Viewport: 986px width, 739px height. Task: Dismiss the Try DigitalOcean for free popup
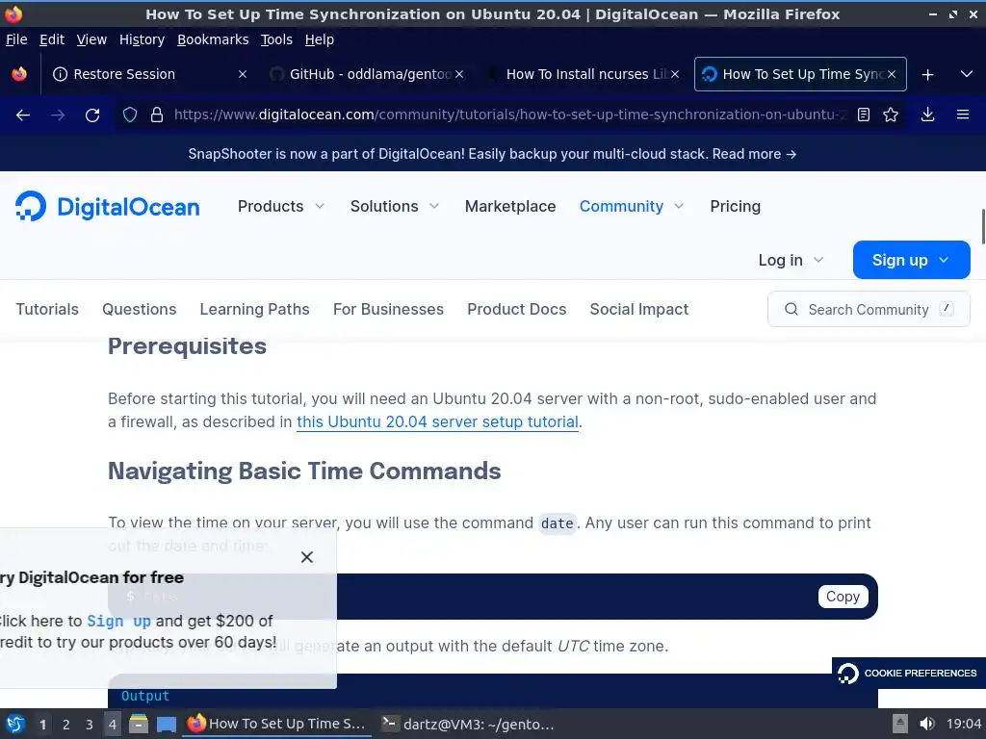(x=307, y=557)
